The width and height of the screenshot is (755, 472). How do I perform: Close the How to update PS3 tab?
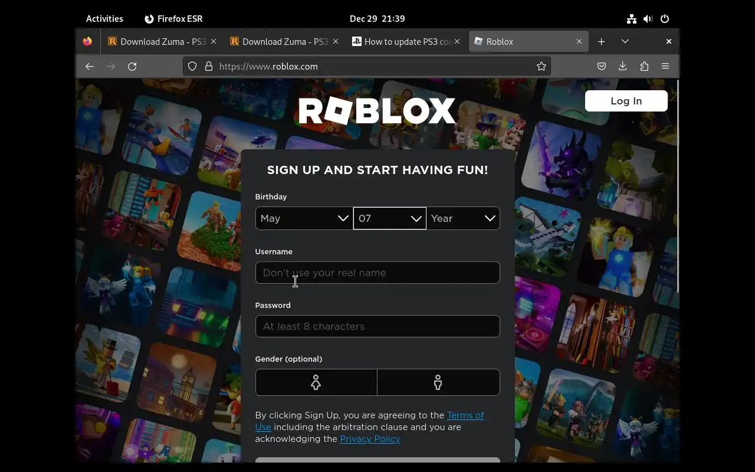457,42
